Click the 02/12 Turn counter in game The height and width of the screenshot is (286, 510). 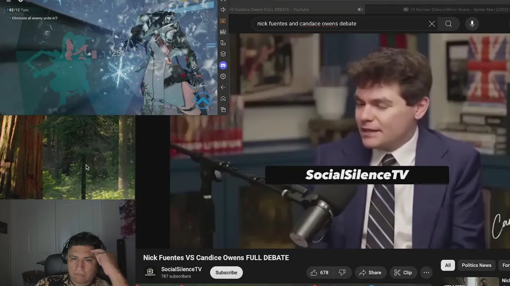(18, 10)
